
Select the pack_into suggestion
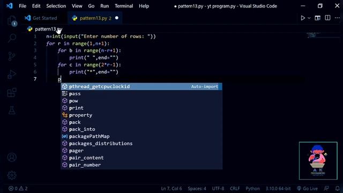[x=141, y=129]
